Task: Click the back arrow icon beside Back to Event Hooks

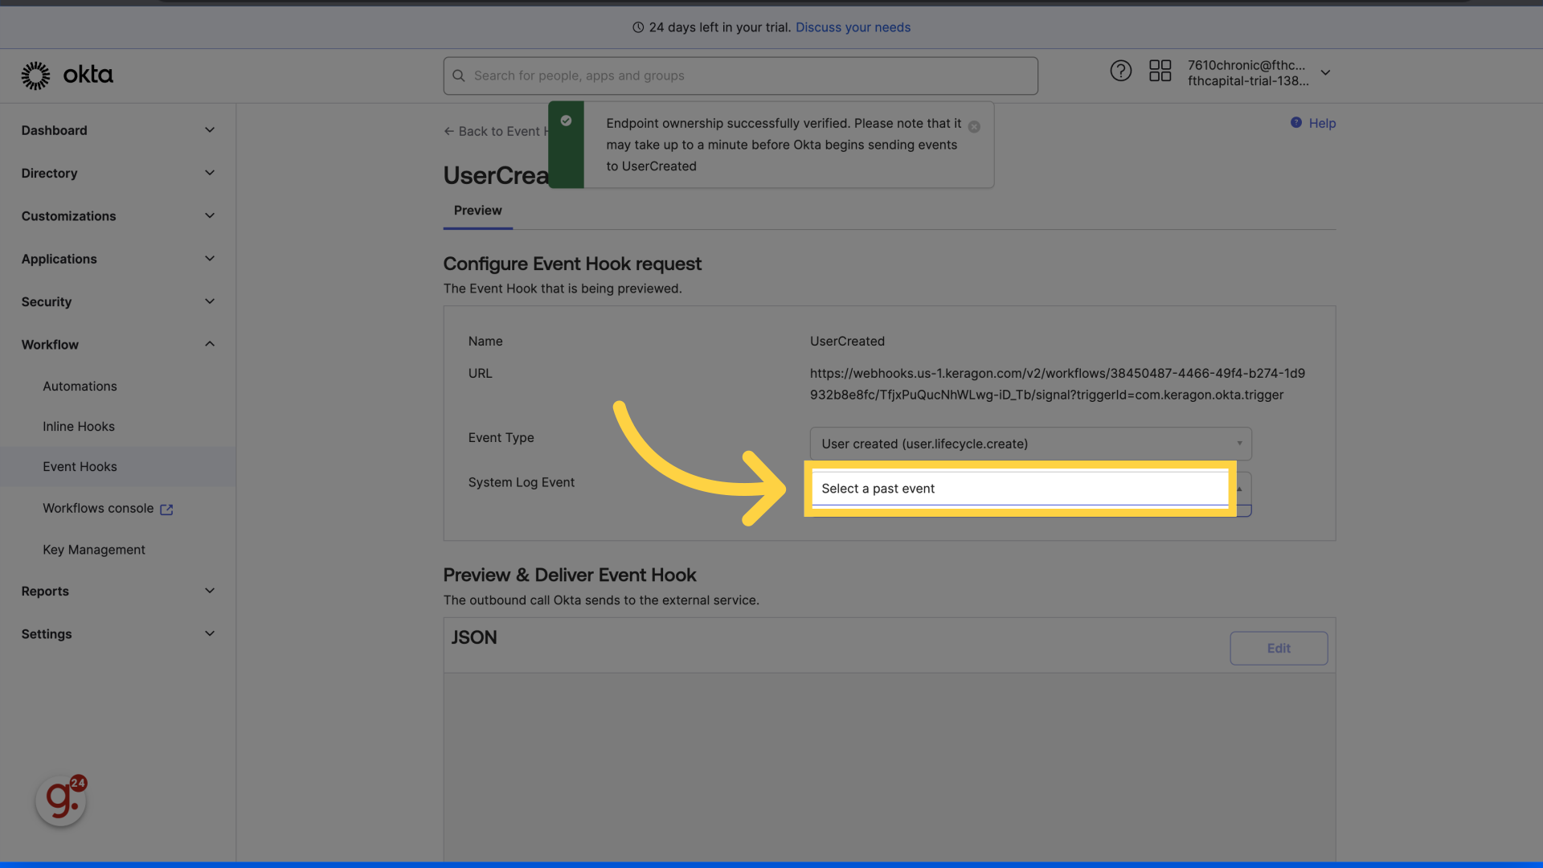Action: 448,131
